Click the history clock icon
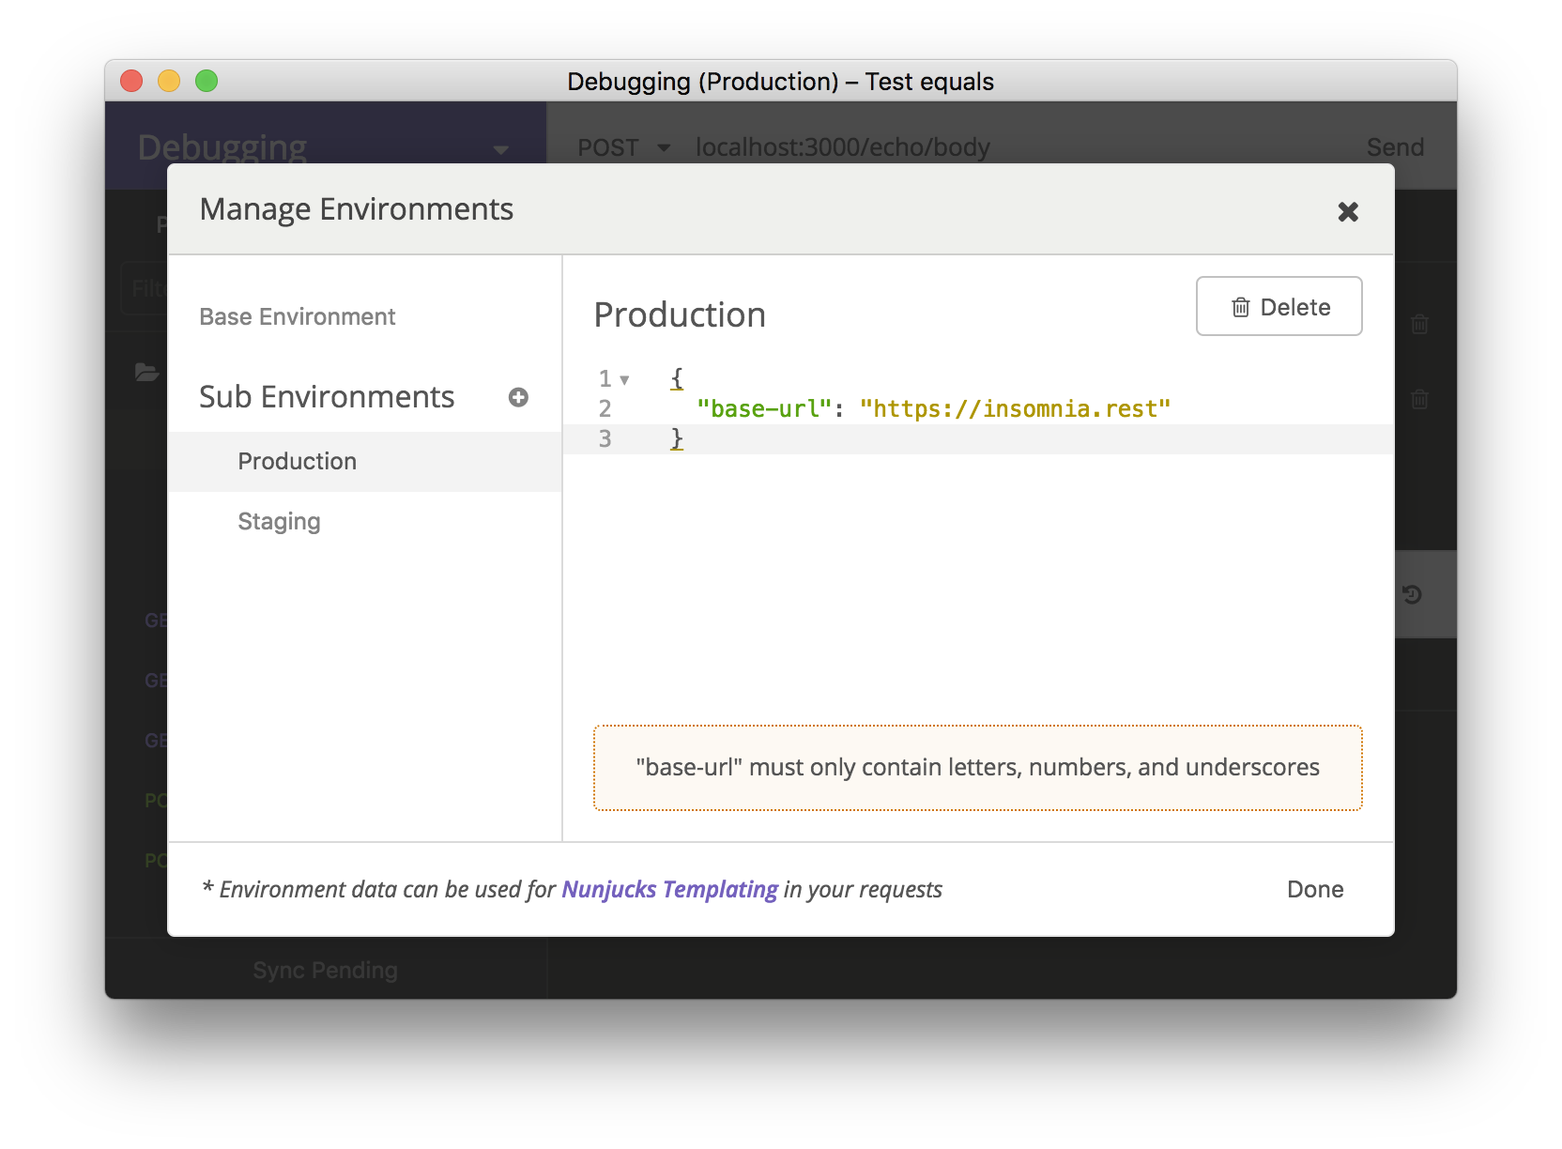Image resolution: width=1562 pixels, height=1149 pixels. (x=1412, y=594)
